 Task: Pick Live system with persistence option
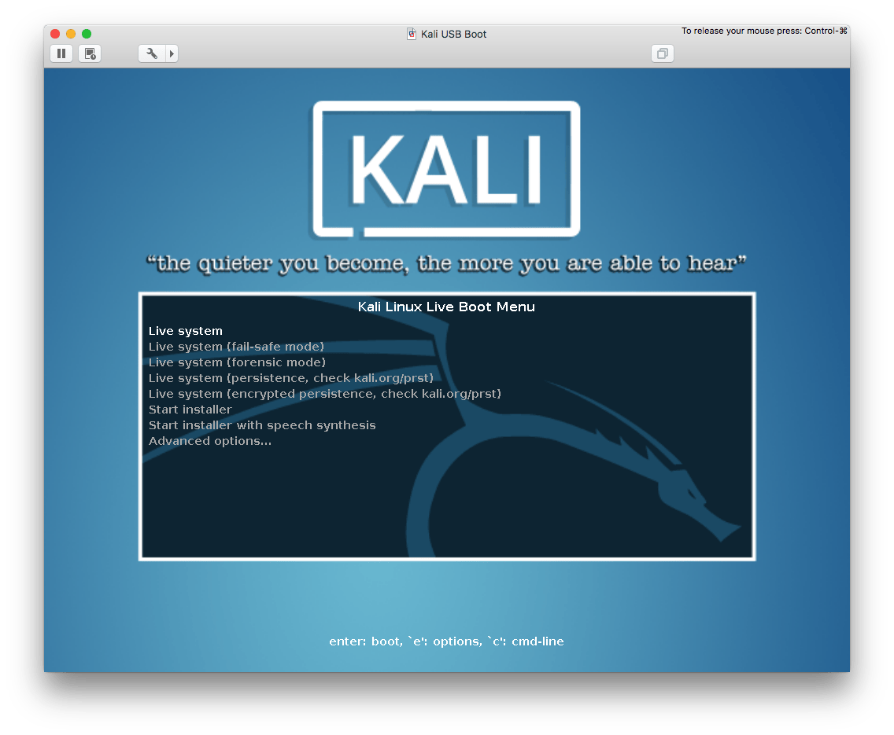pos(291,378)
